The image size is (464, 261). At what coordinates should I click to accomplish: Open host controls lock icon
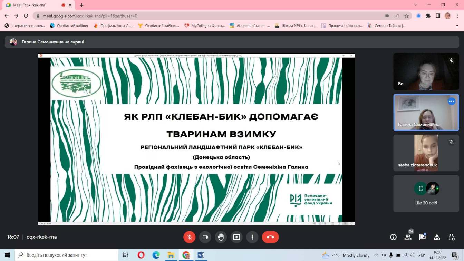pyautogui.click(x=452, y=237)
